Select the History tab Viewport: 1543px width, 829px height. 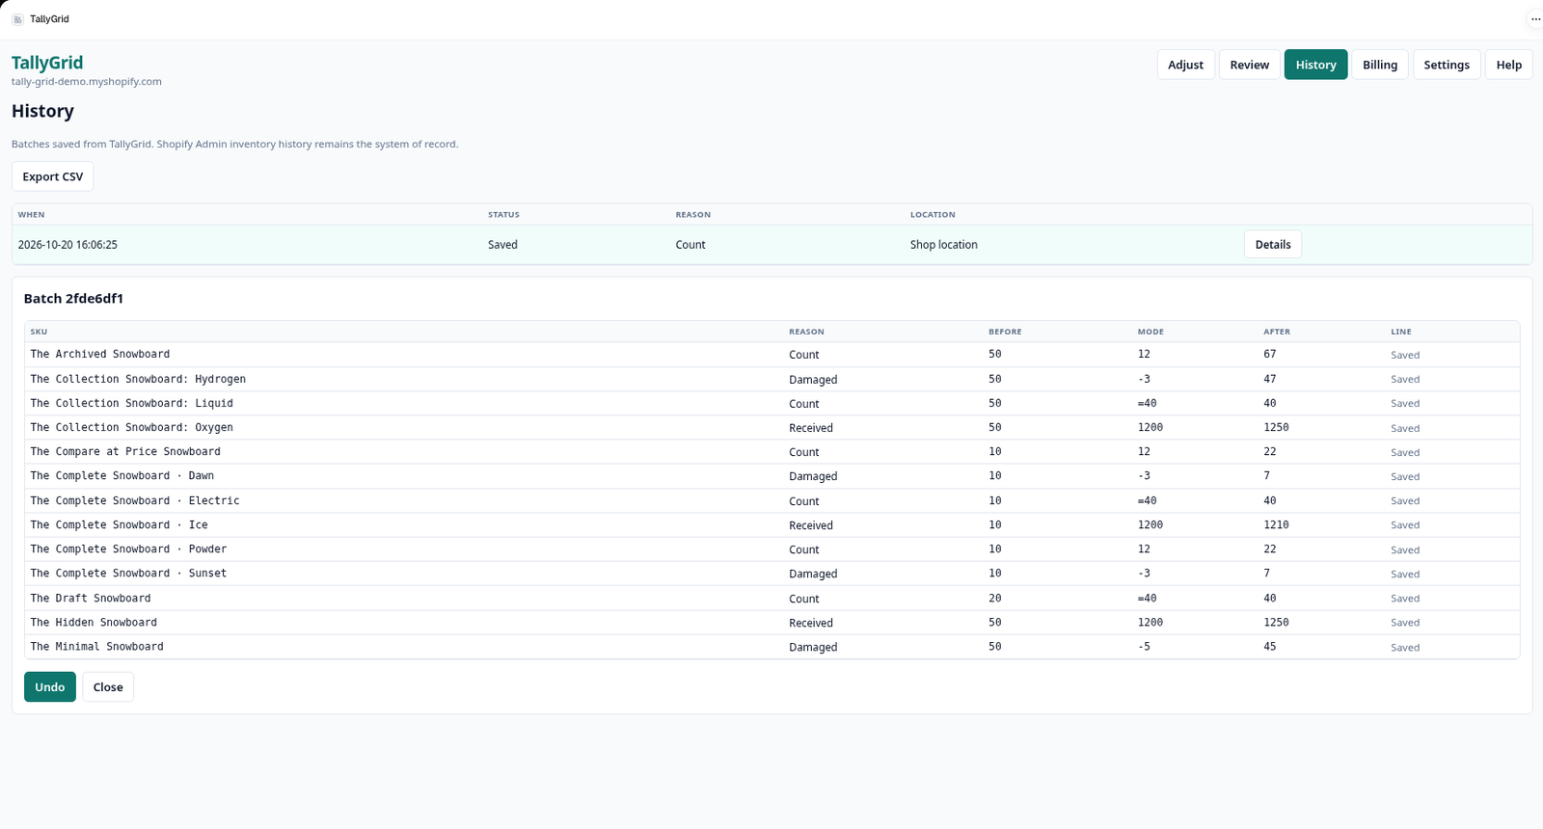1315,65
